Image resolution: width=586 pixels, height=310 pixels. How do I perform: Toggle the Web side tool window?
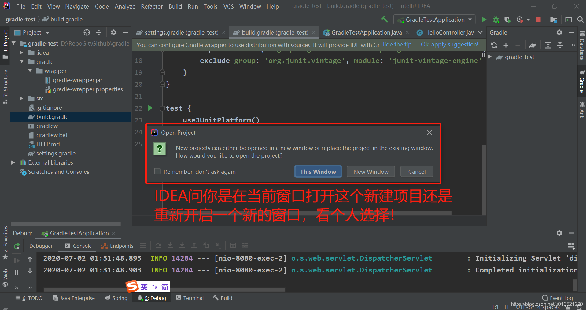(5, 278)
